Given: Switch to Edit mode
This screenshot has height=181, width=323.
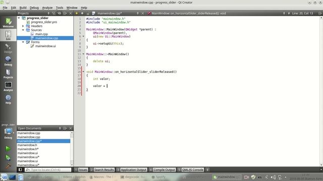Looking at the screenshot, I should pyautogui.click(x=8, y=35).
